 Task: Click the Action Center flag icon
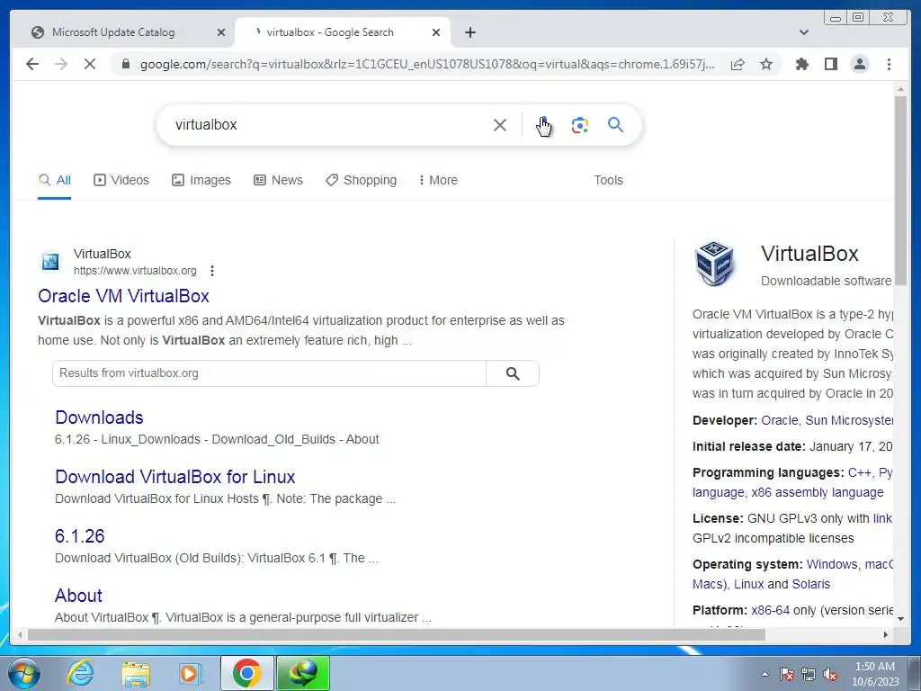[x=786, y=674]
